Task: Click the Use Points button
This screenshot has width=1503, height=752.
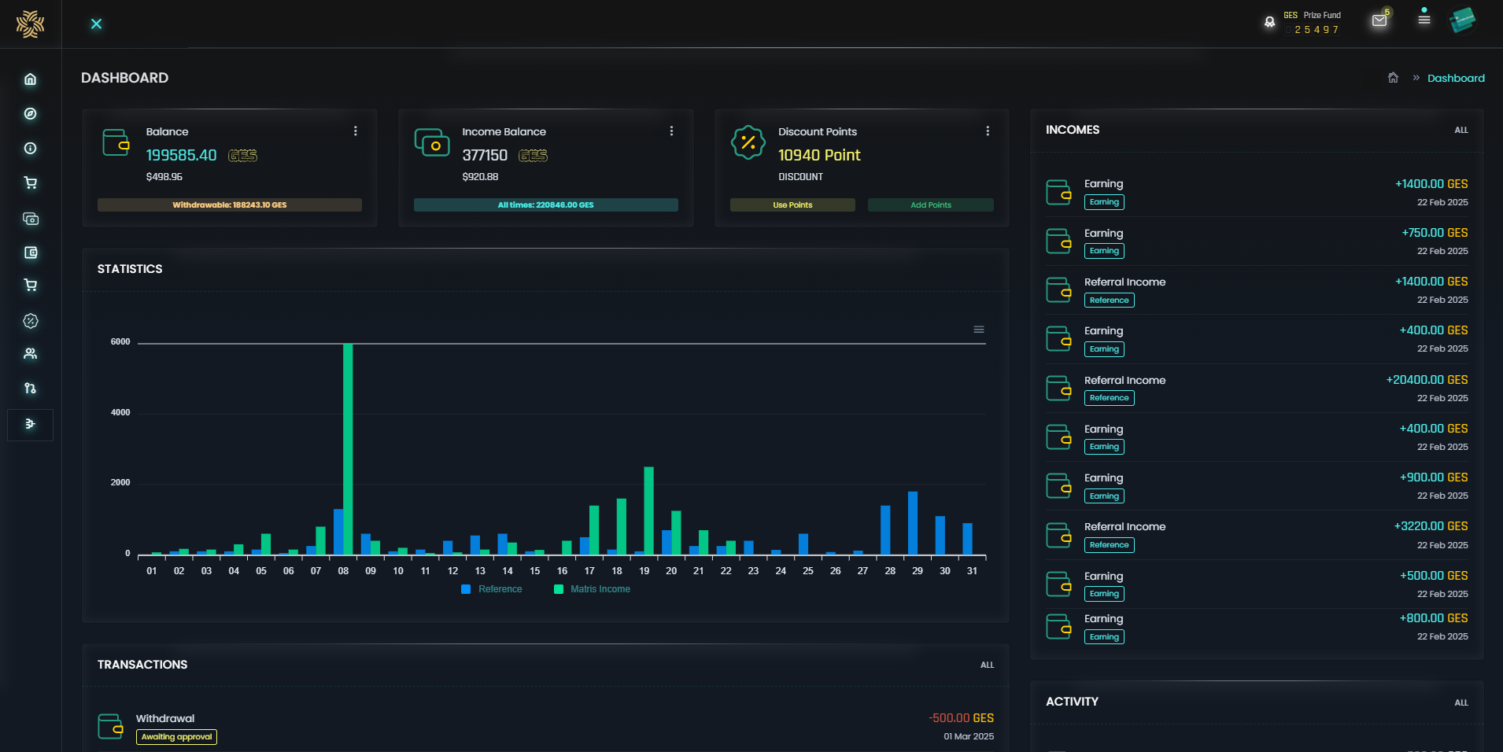Action: (x=792, y=205)
